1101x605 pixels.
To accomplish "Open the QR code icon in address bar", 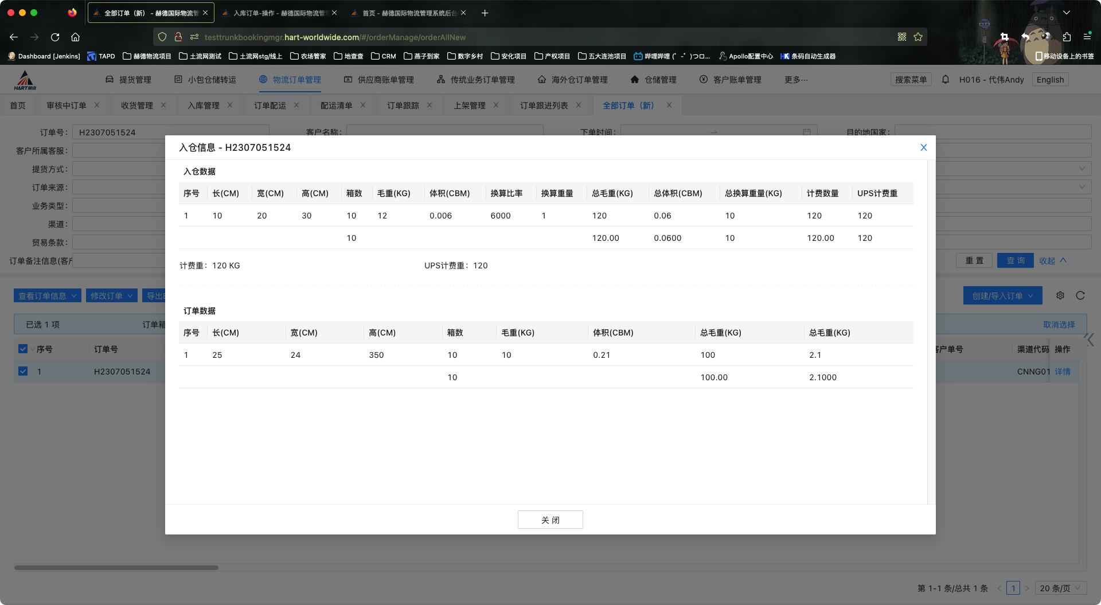I will tap(902, 37).
